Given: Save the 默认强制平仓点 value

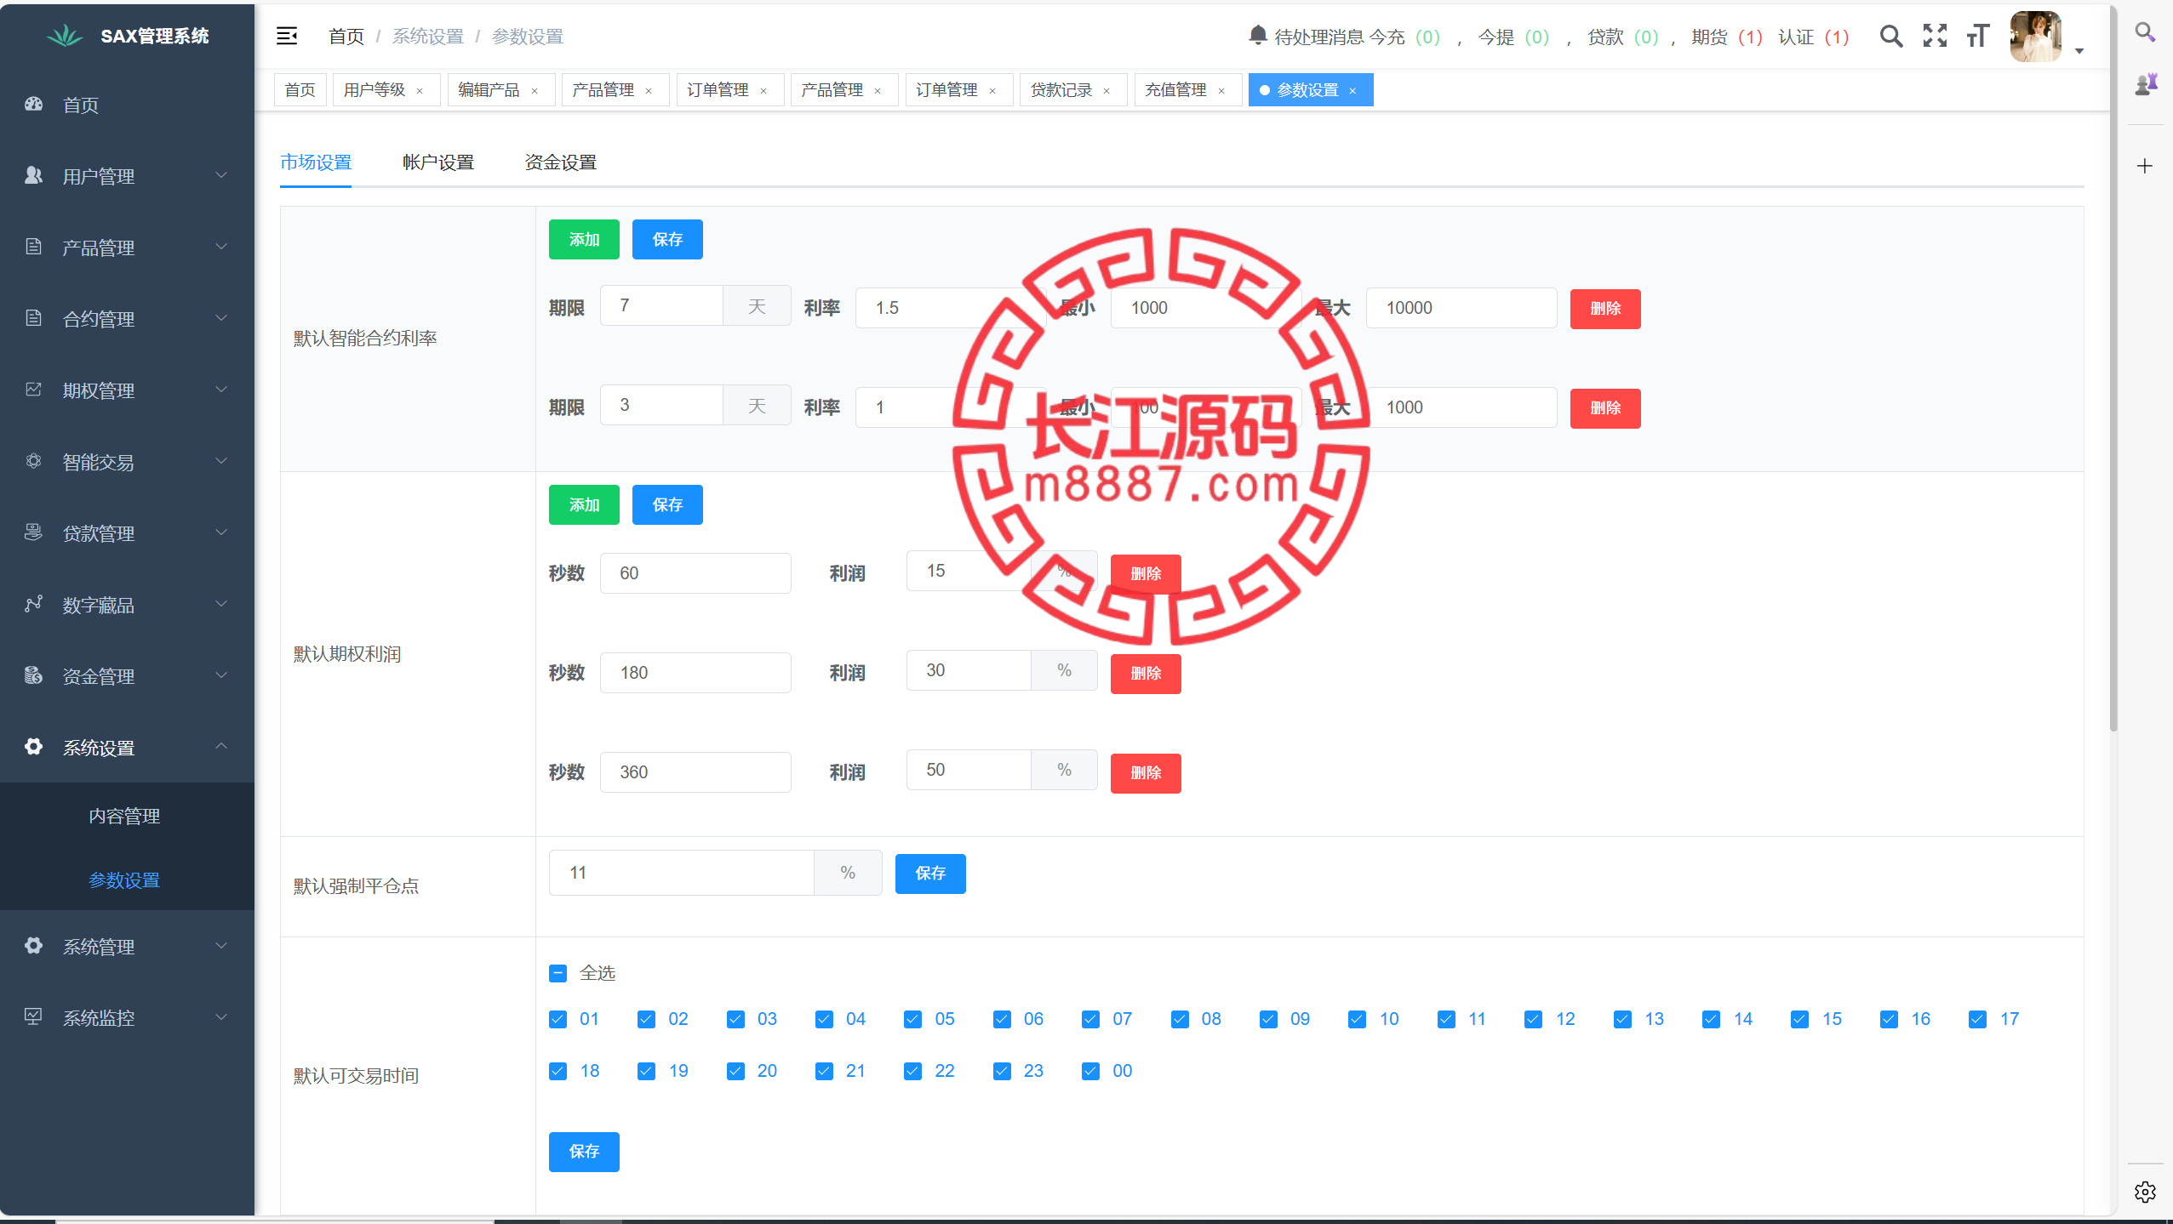Looking at the screenshot, I should [930, 874].
